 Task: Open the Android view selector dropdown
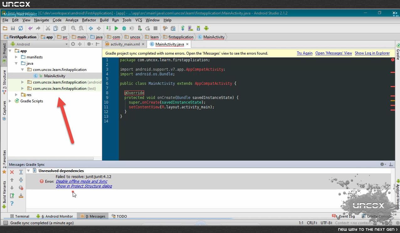pyautogui.click(x=39, y=44)
